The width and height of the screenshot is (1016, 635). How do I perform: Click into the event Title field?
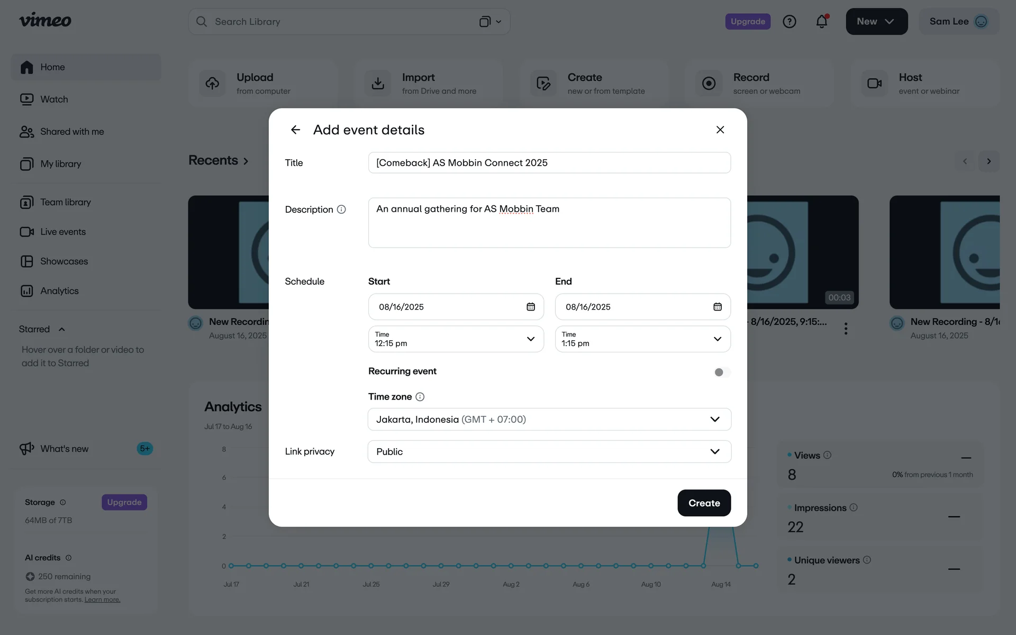coord(549,163)
